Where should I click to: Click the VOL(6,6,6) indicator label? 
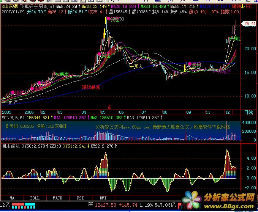13,118
